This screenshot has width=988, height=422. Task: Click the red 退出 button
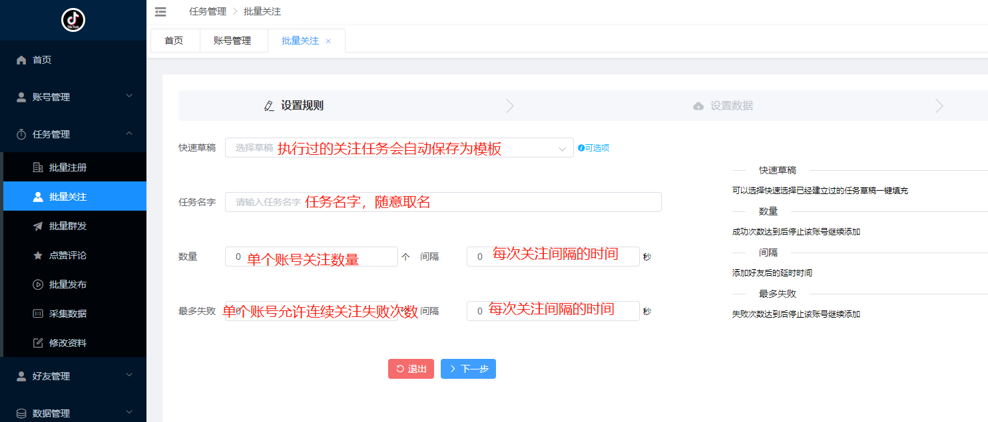click(411, 369)
